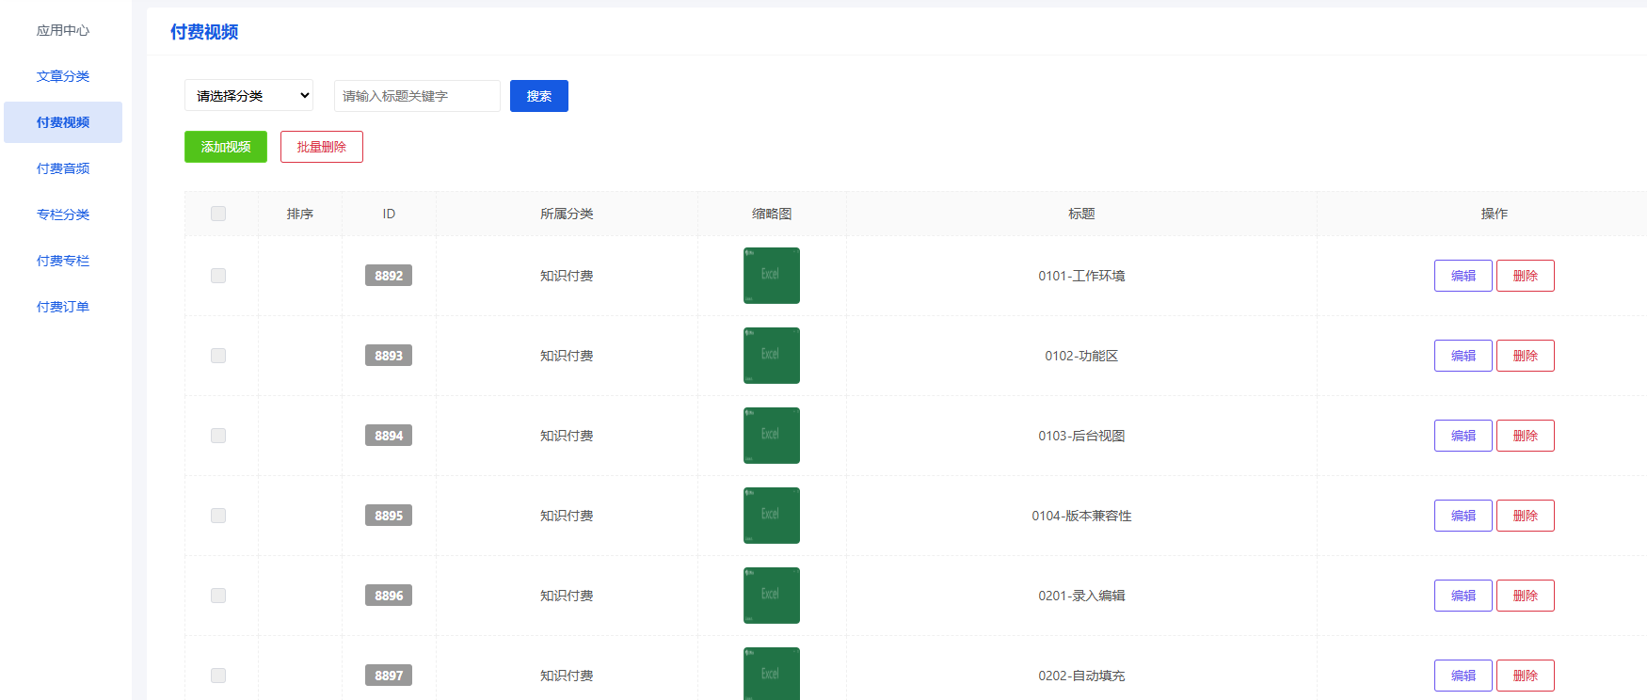Open the Excel thumbnail for 0102-功能区
Image resolution: width=1647 pixels, height=700 pixels.
[771, 356]
